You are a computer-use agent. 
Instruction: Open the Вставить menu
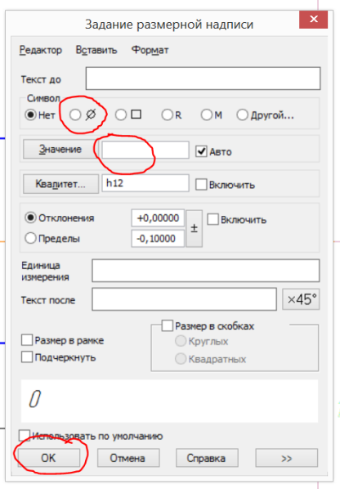pyautogui.click(x=96, y=50)
